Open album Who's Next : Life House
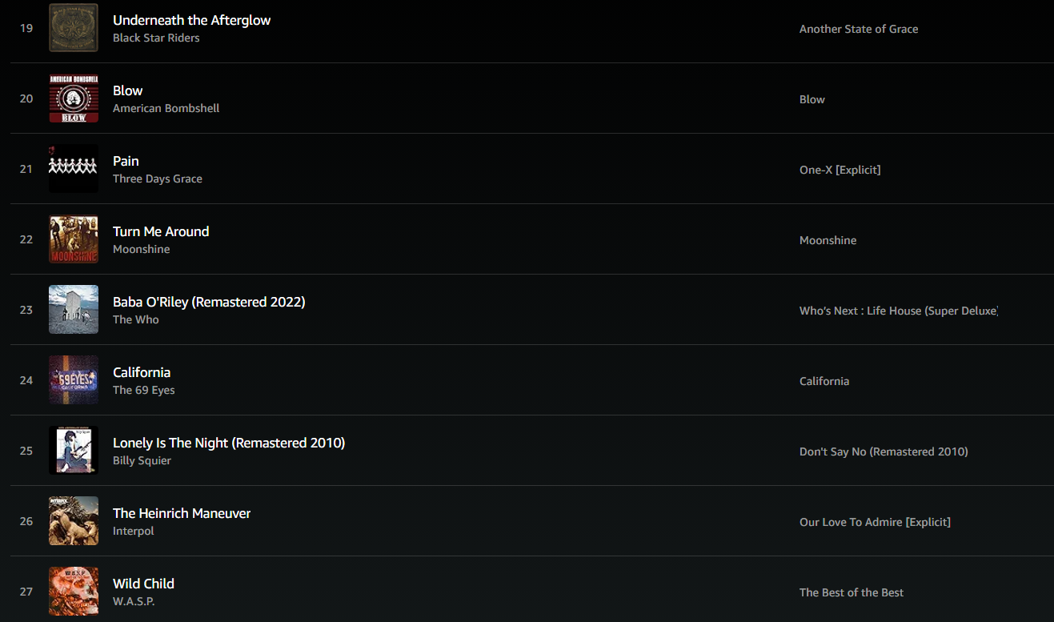The image size is (1054, 622). 899,311
